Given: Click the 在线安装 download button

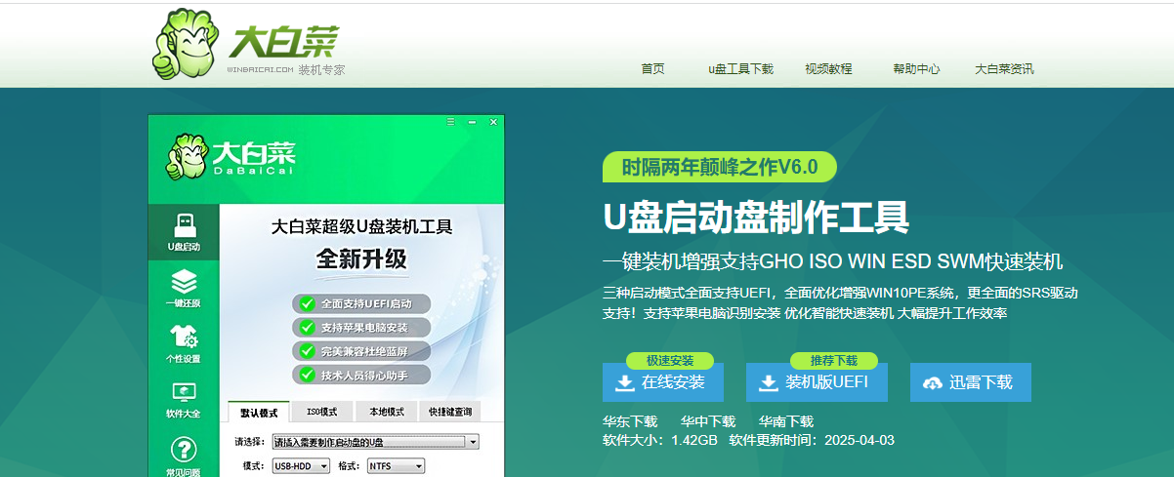Looking at the screenshot, I should tap(663, 382).
